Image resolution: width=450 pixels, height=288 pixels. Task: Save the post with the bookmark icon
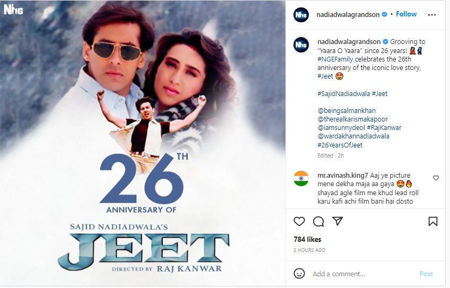(433, 222)
